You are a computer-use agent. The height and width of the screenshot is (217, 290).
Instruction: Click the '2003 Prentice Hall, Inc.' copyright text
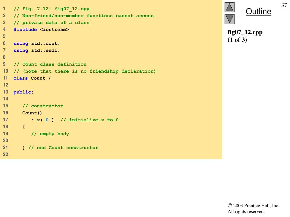[253, 206]
